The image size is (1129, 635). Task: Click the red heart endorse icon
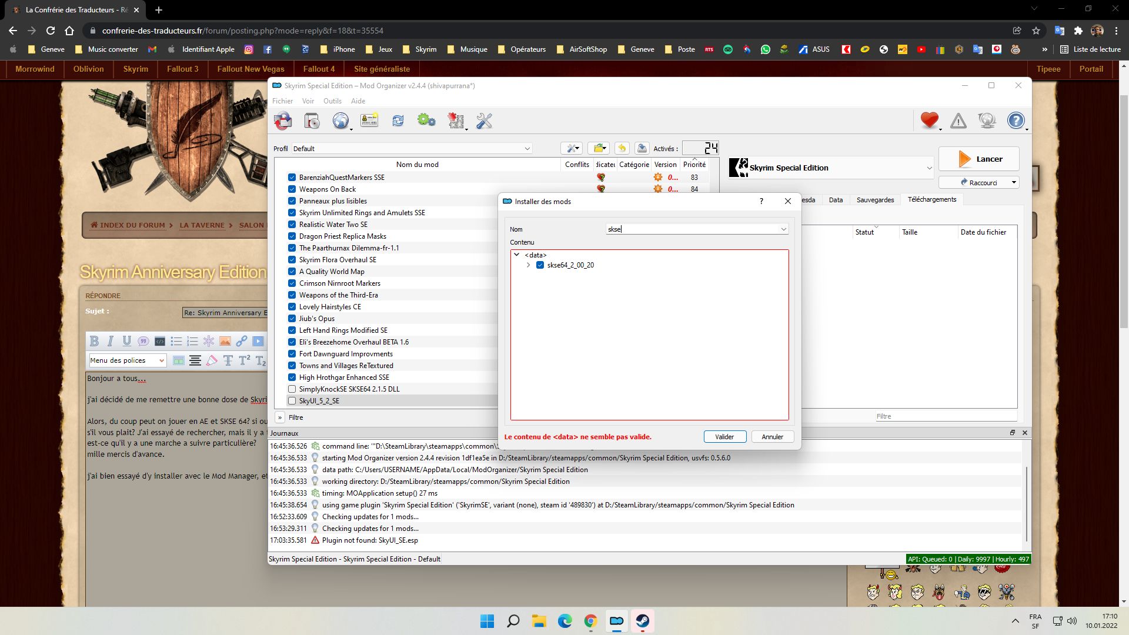click(929, 121)
